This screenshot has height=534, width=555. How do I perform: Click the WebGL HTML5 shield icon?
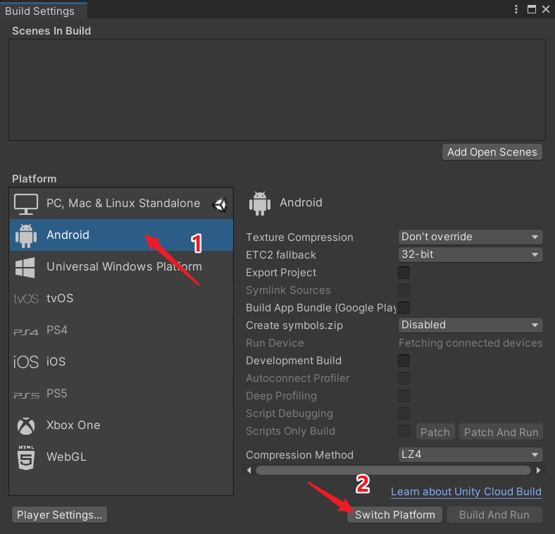[x=26, y=457]
